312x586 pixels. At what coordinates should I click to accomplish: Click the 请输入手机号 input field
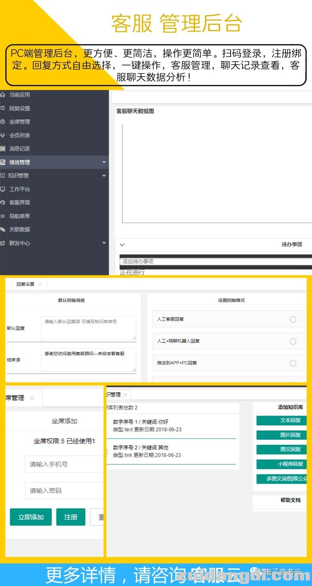[64, 464]
